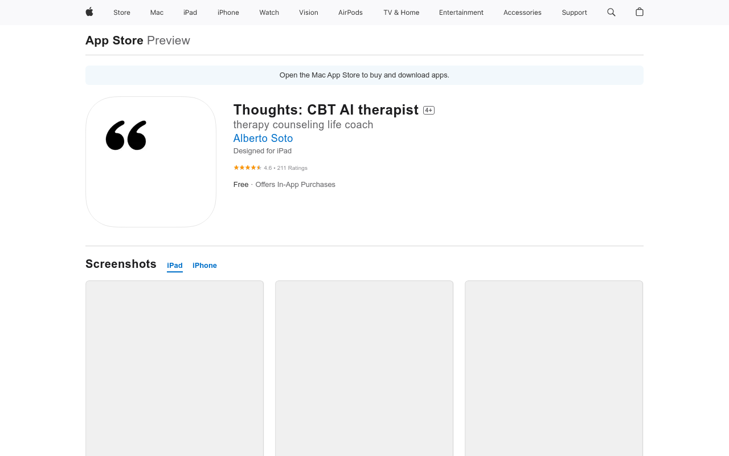Screen dimensions: 729x456
Task: Open the Watch menu item
Action: point(269,13)
